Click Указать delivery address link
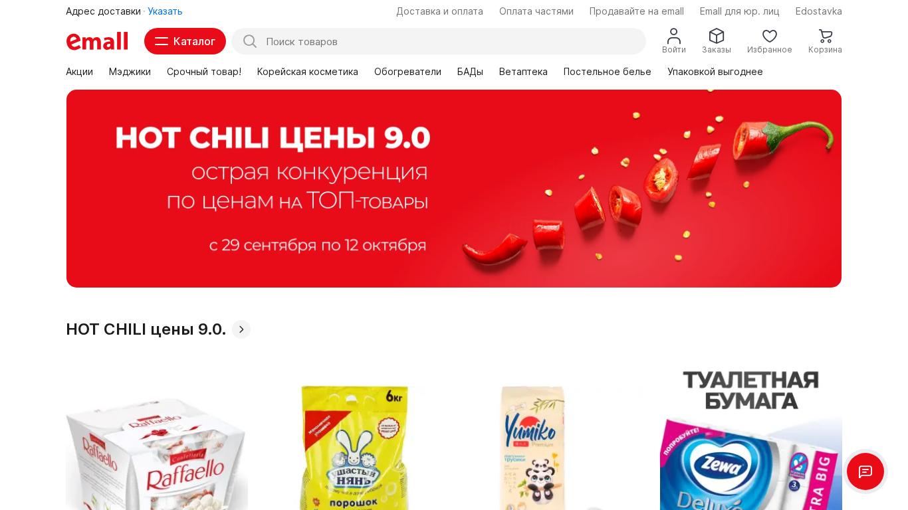 (165, 11)
